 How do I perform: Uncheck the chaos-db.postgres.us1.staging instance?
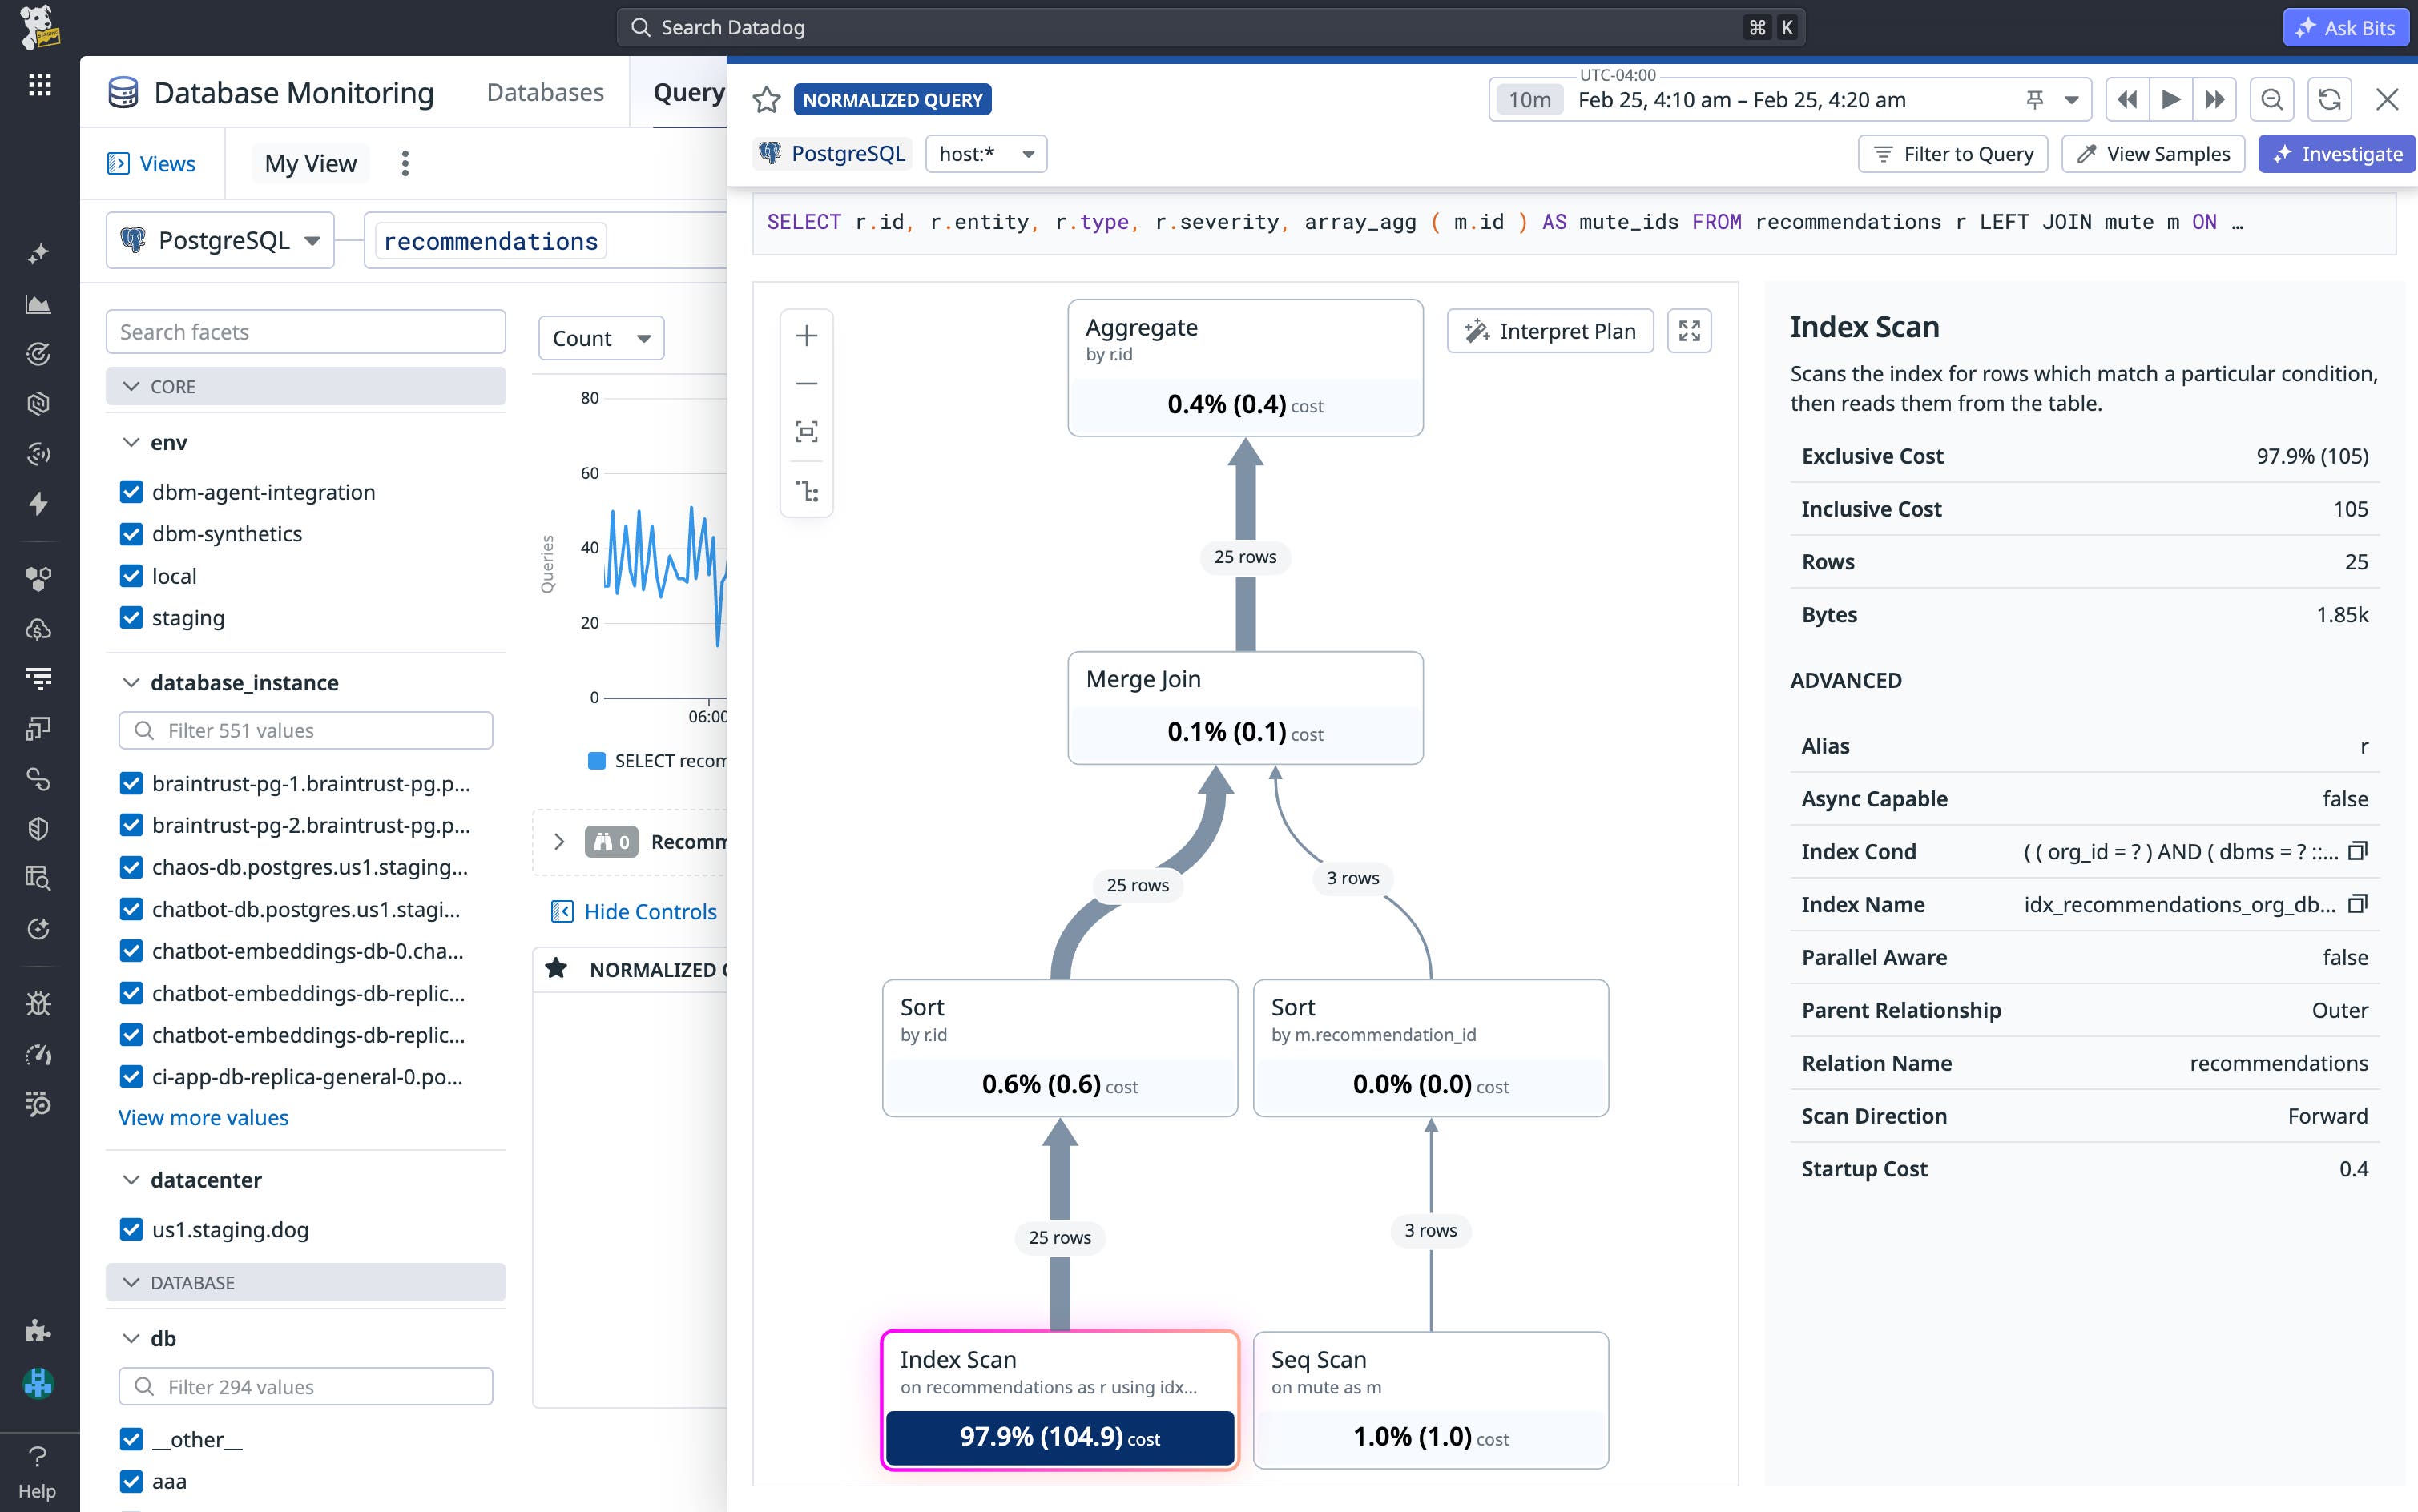pyautogui.click(x=132, y=867)
